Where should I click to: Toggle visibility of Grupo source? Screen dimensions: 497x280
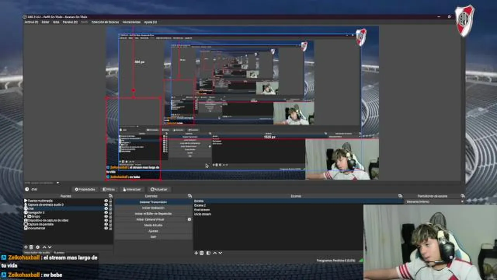click(106, 217)
